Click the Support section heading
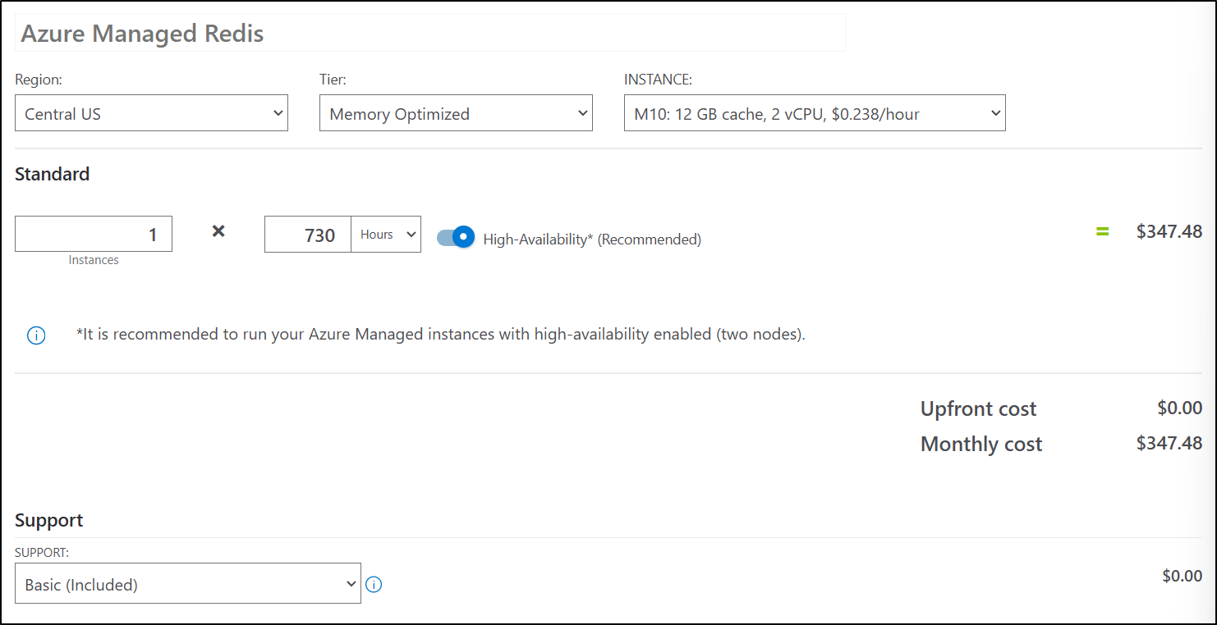Image resolution: width=1217 pixels, height=625 pixels. (49, 520)
